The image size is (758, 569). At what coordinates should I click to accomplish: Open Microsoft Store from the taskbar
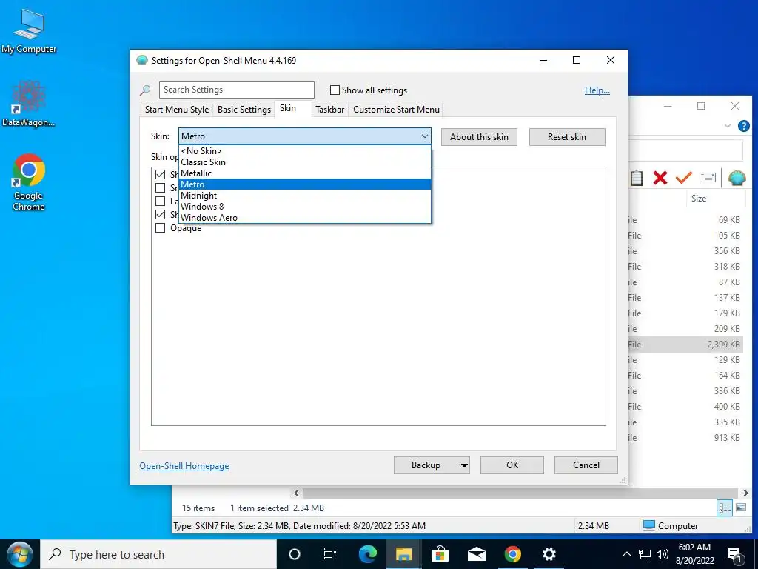pyautogui.click(x=440, y=554)
